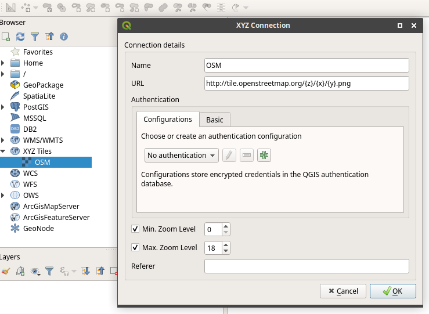Uncheck the Min. Zoom Level checkbox

(x=135, y=229)
